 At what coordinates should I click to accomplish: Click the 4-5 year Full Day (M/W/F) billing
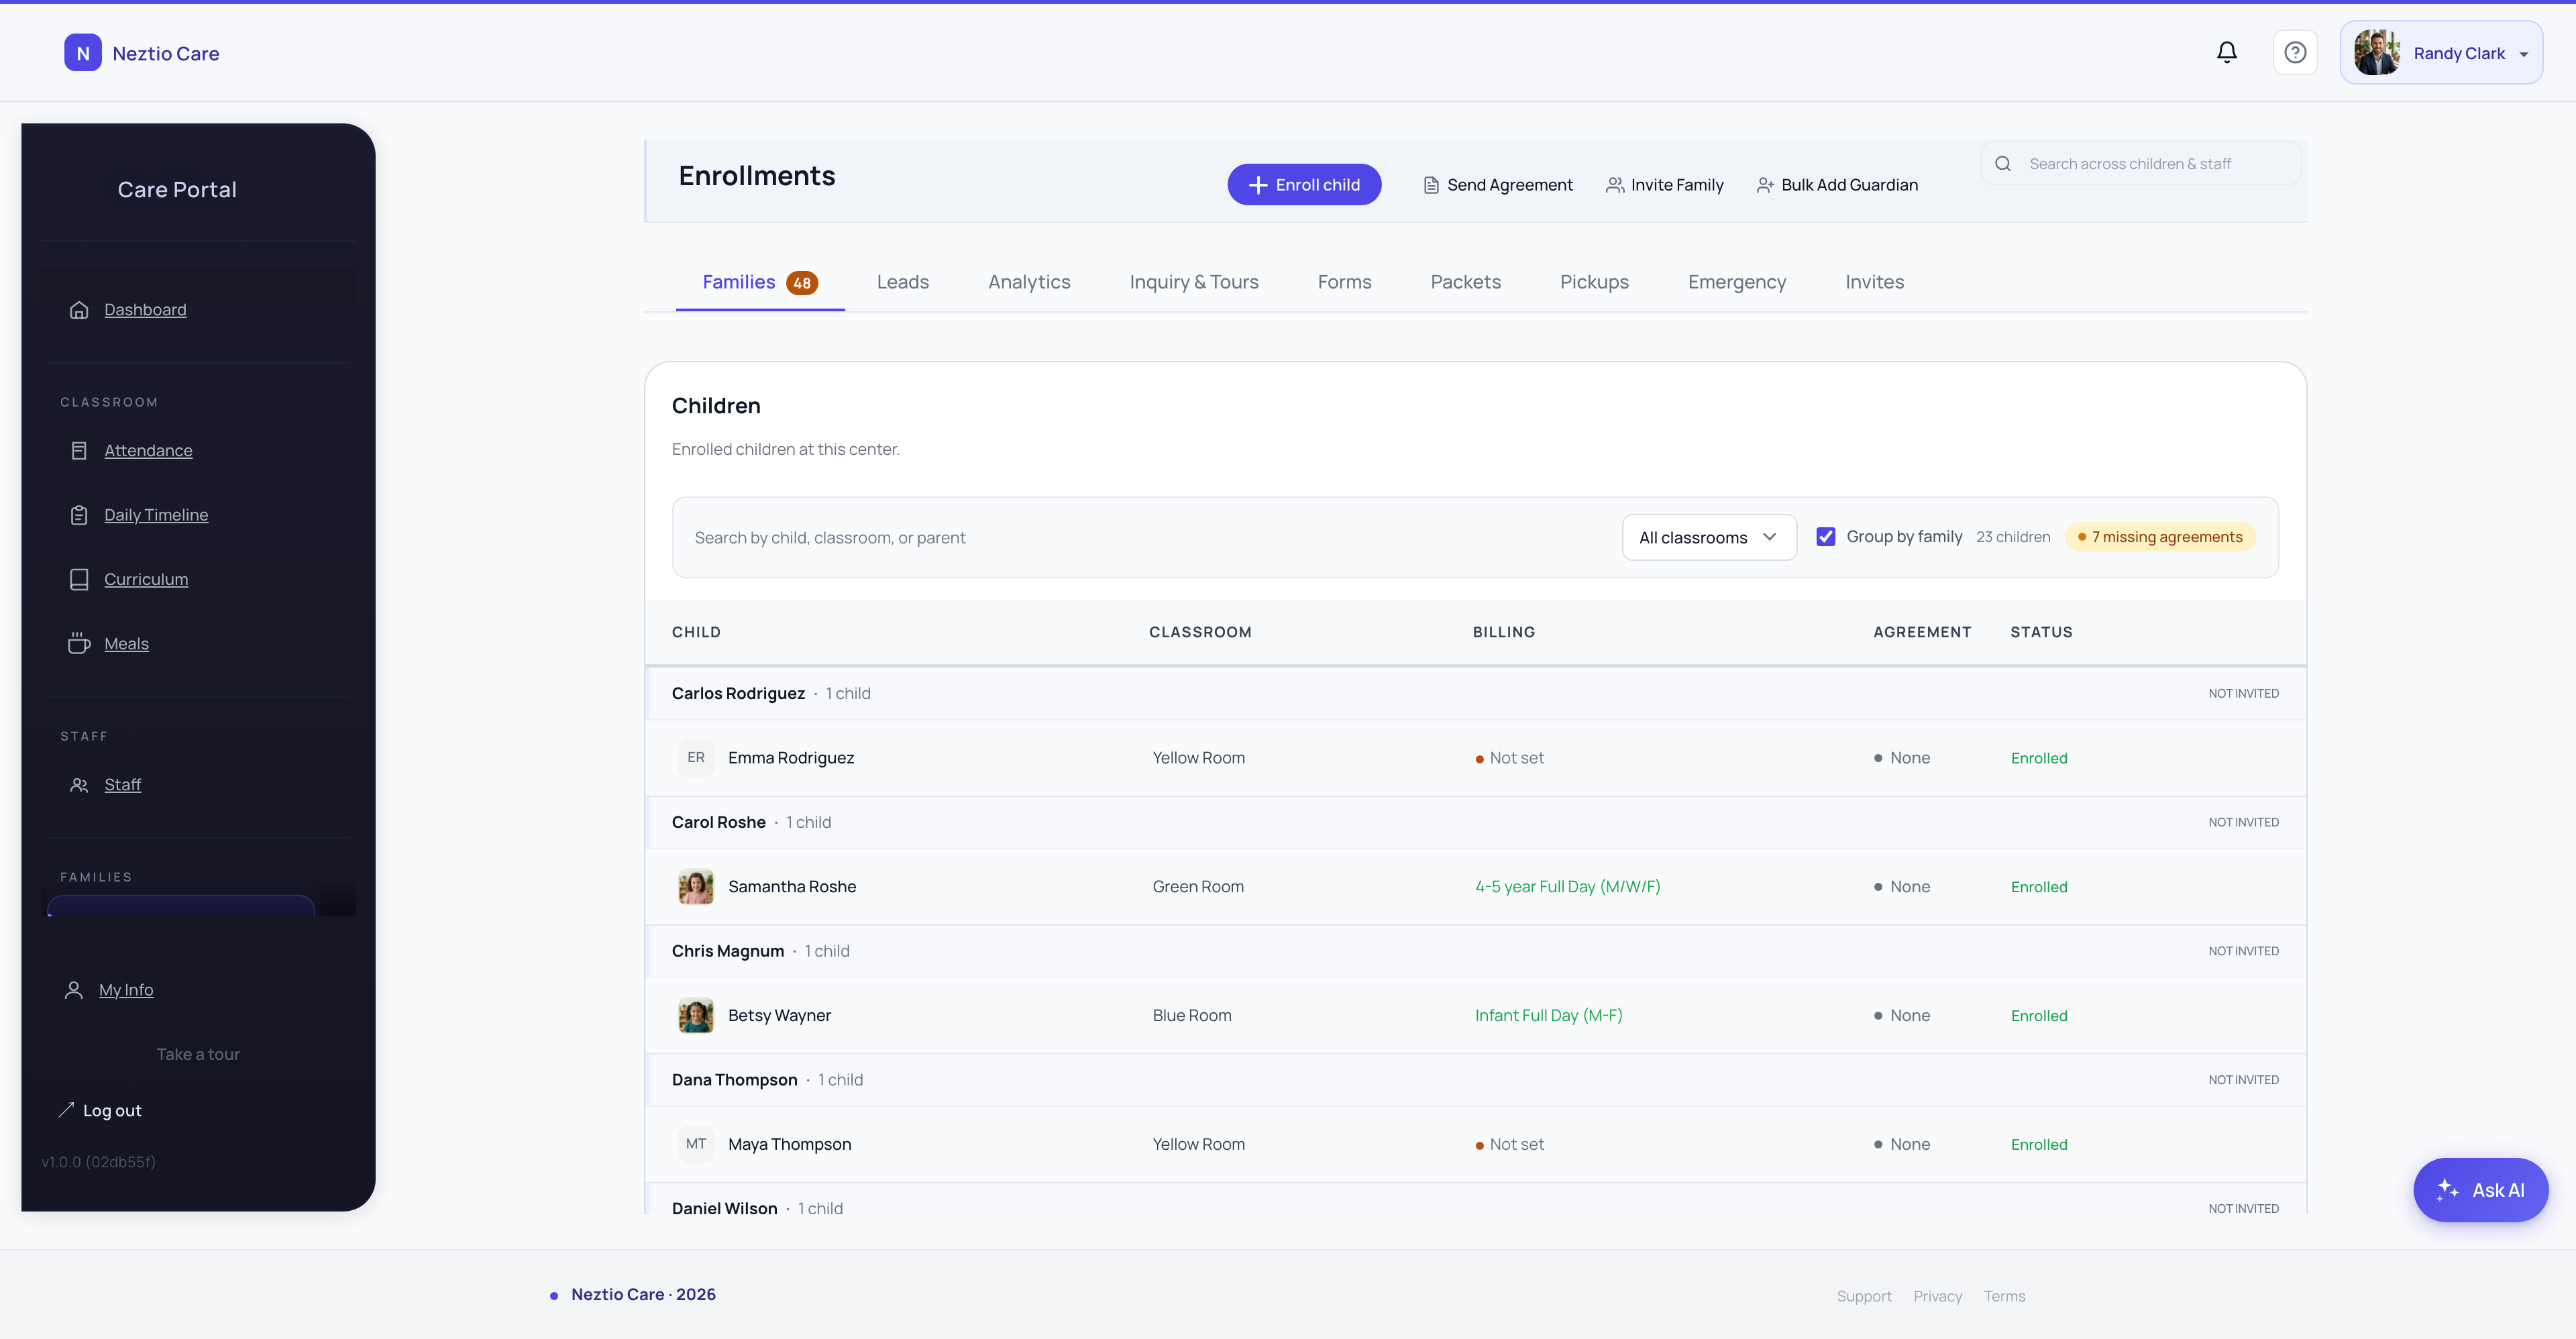tap(1567, 887)
